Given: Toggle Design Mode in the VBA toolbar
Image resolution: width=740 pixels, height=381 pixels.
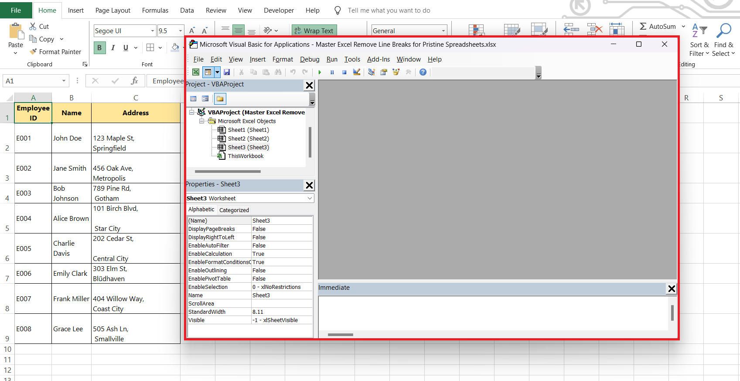Looking at the screenshot, I should [357, 72].
